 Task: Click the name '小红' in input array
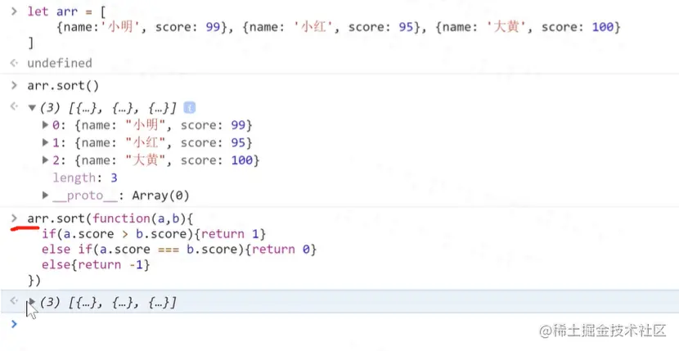(x=313, y=27)
